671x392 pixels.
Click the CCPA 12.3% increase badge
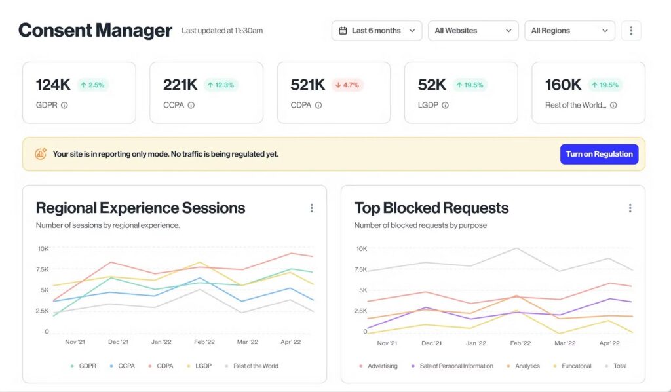[x=221, y=85]
